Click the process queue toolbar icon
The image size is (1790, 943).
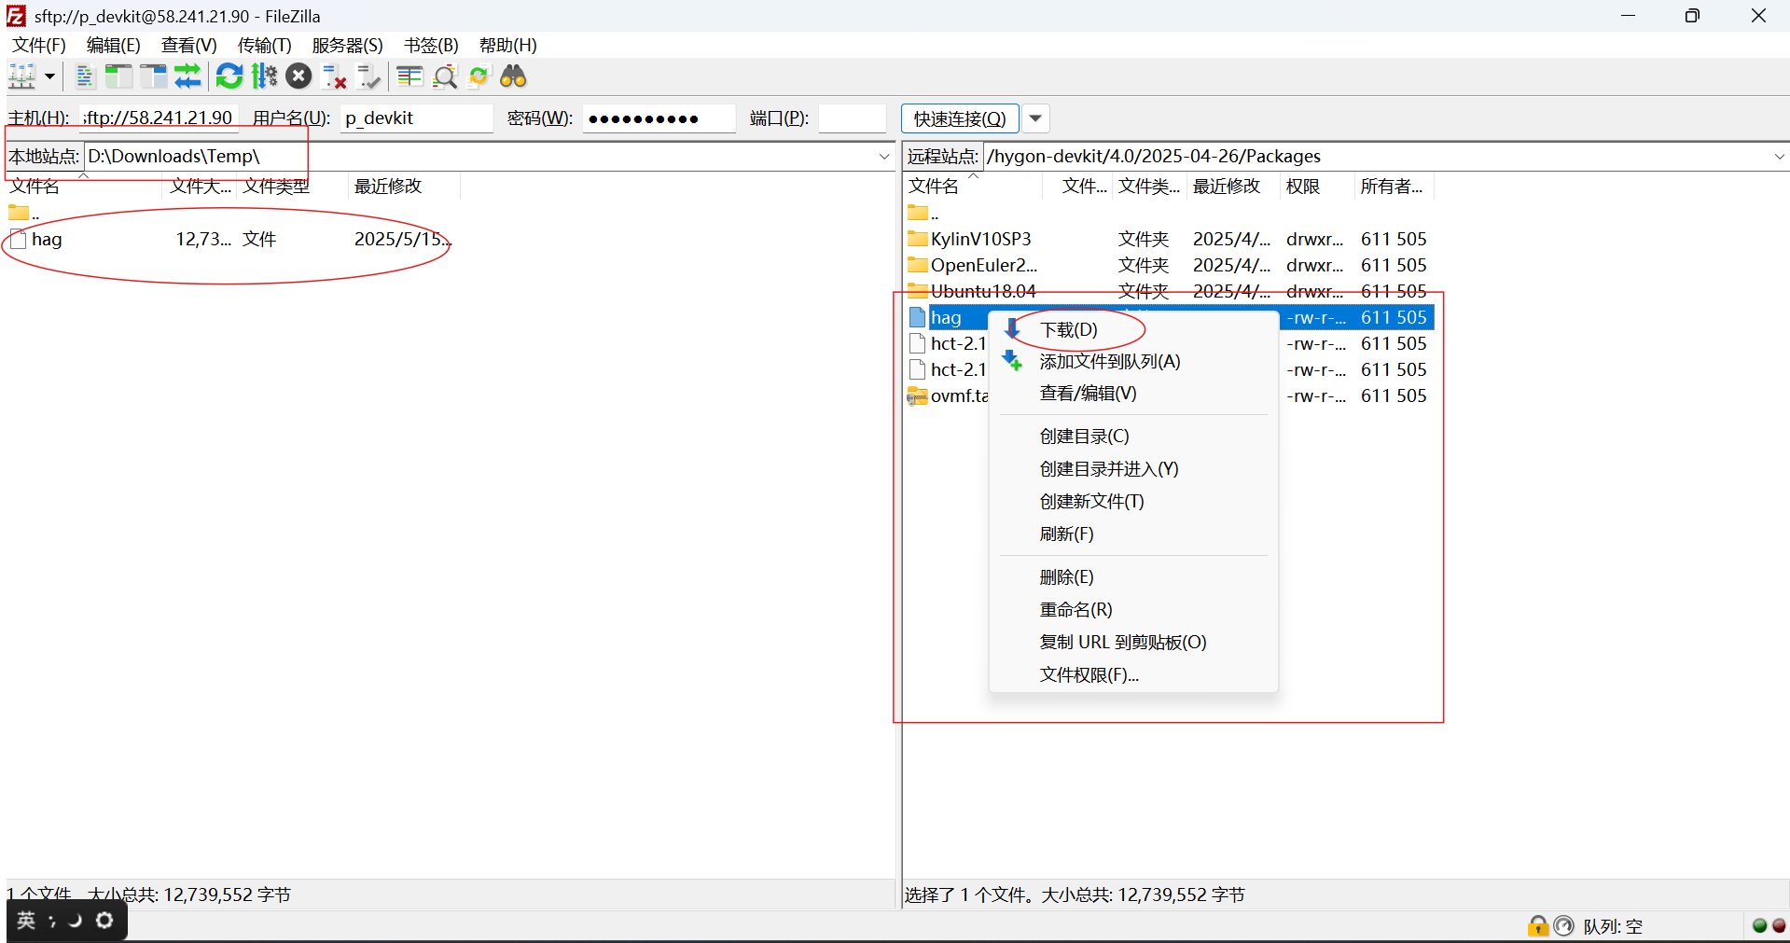[265, 76]
